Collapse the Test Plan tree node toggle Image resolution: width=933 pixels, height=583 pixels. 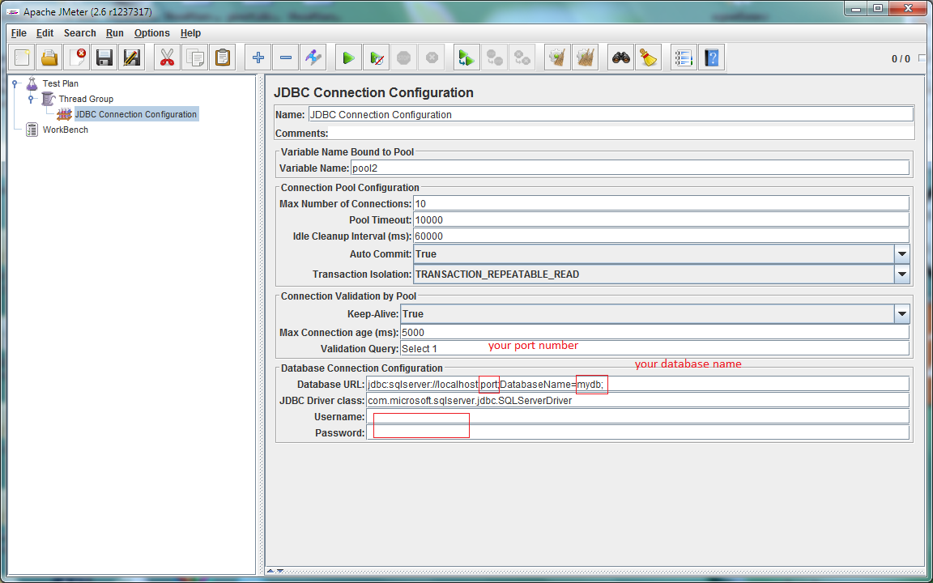click(x=15, y=84)
